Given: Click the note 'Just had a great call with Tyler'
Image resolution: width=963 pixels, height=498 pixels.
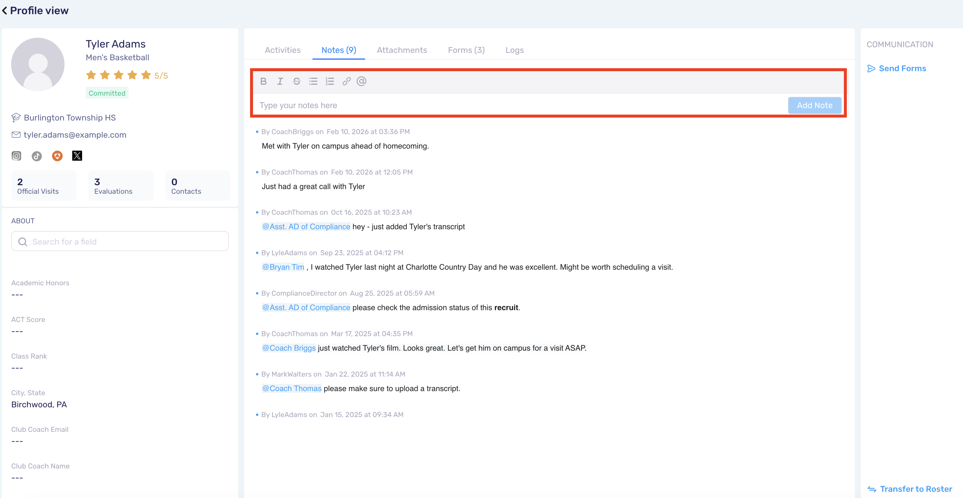Looking at the screenshot, I should click(313, 186).
